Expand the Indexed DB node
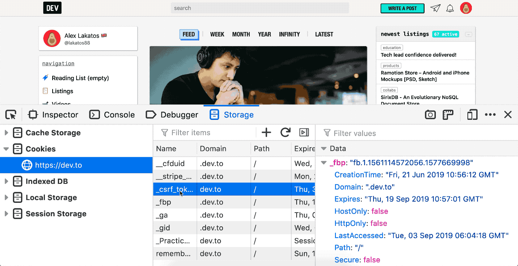Viewport: 518px width, 266px height. (6, 181)
